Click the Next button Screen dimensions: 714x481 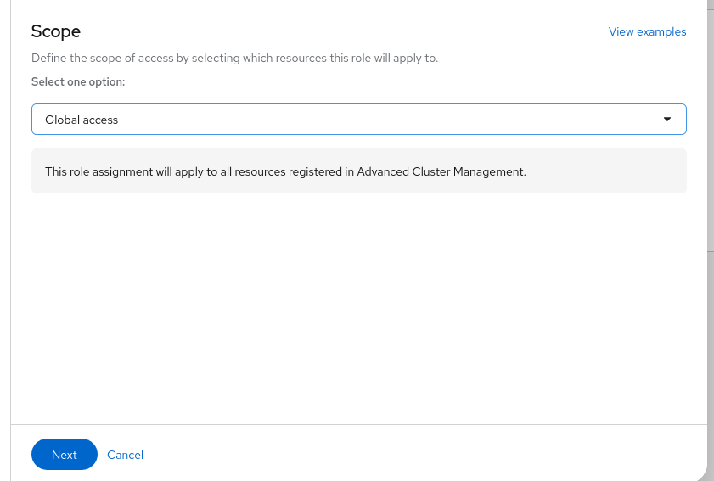point(65,455)
